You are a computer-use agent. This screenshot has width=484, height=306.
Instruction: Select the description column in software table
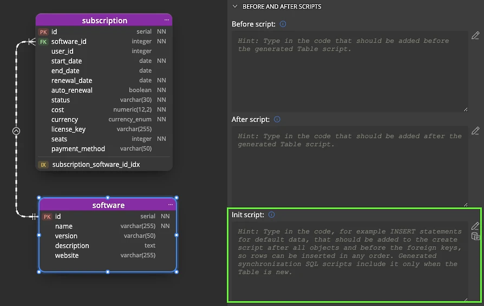pos(108,246)
